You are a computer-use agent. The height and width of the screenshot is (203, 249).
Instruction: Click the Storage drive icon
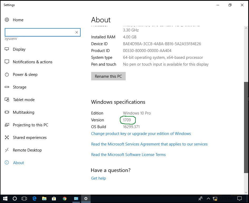coord(7,87)
